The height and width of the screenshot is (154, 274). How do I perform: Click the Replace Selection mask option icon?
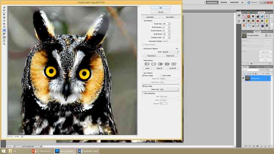(x=147, y=64)
